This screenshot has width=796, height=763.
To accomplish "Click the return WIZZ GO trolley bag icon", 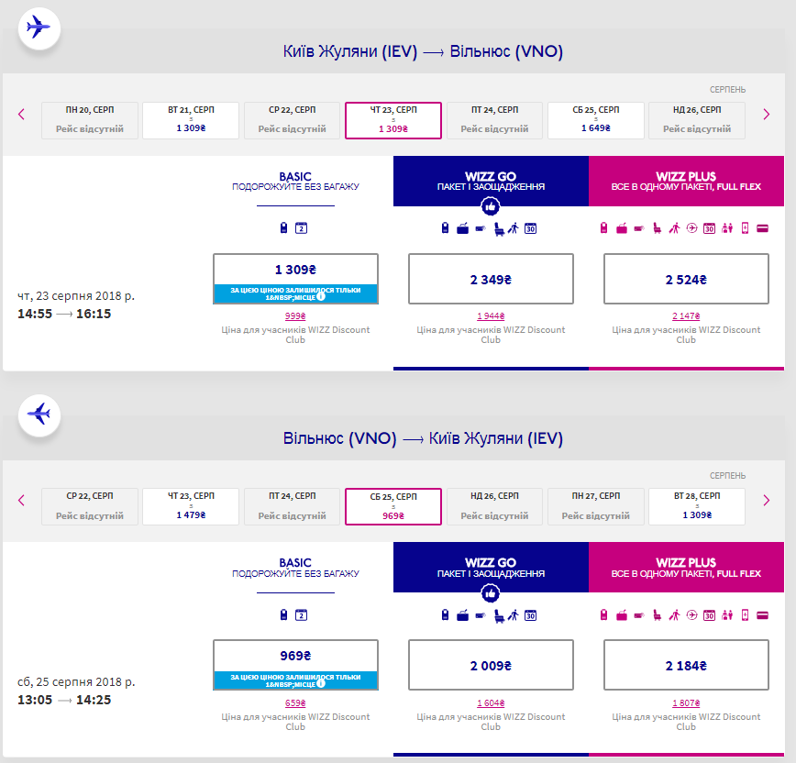I will [x=462, y=615].
